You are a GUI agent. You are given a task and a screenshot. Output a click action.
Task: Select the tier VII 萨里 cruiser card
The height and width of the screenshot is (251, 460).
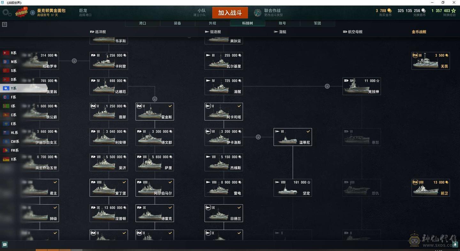155,162
